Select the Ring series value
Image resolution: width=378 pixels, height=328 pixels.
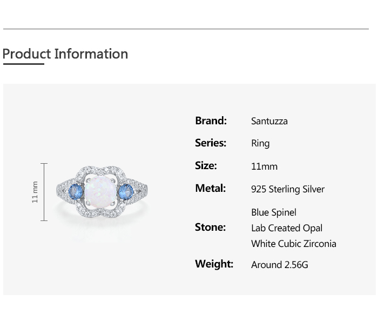[x=260, y=144]
